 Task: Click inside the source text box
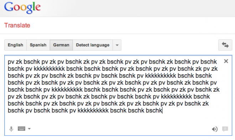tap(118, 96)
